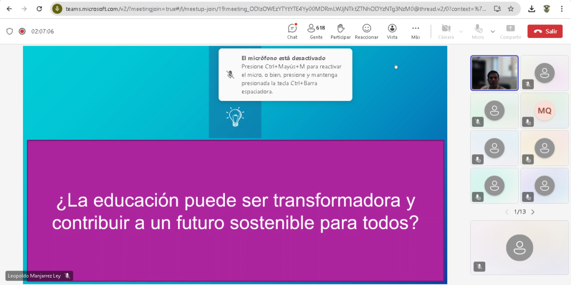Reload the Teams page
Image resolution: width=571 pixels, height=285 pixels.
pyautogui.click(x=40, y=9)
